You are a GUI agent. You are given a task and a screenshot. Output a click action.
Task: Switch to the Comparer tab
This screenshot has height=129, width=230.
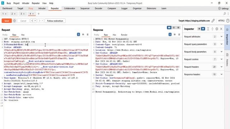point(112,8)
